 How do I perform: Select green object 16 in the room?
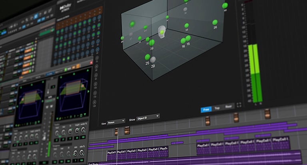183,41
